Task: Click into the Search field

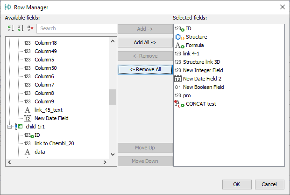Action: pos(76,28)
